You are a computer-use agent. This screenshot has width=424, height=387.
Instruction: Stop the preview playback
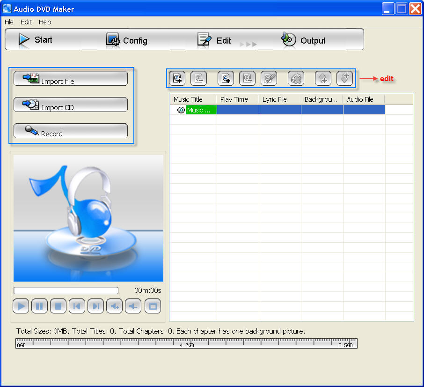click(x=58, y=306)
